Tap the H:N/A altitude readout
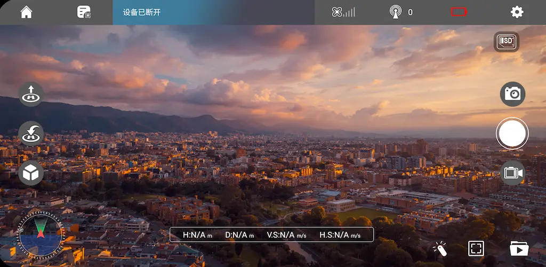 197,235
